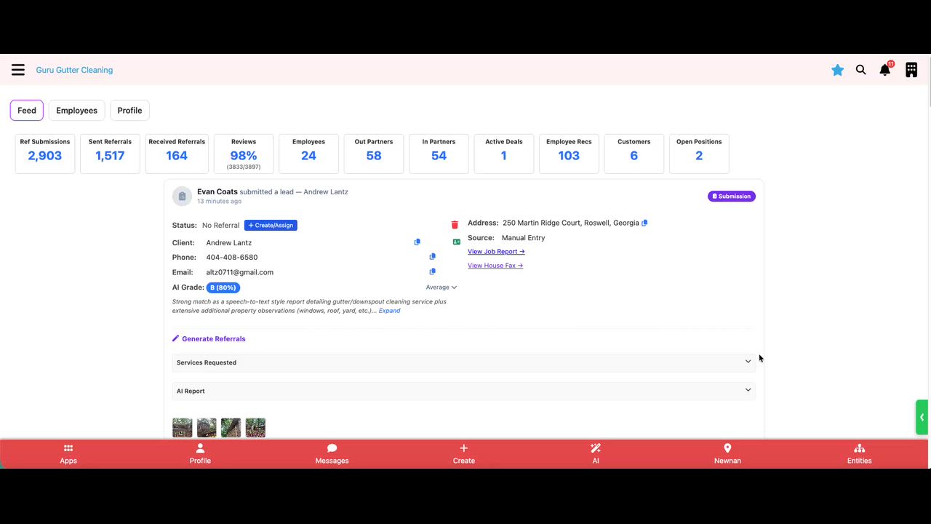Copy the phone number 404-408-6580
The width and height of the screenshot is (931, 524).
click(433, 257)
